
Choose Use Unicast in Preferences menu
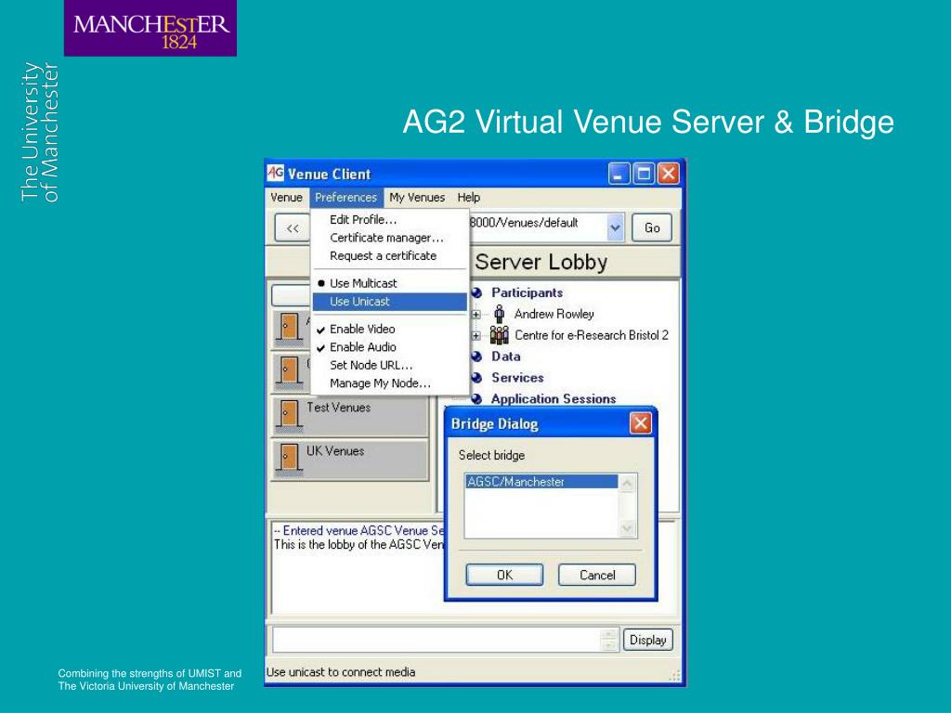(x=389, y=302)
